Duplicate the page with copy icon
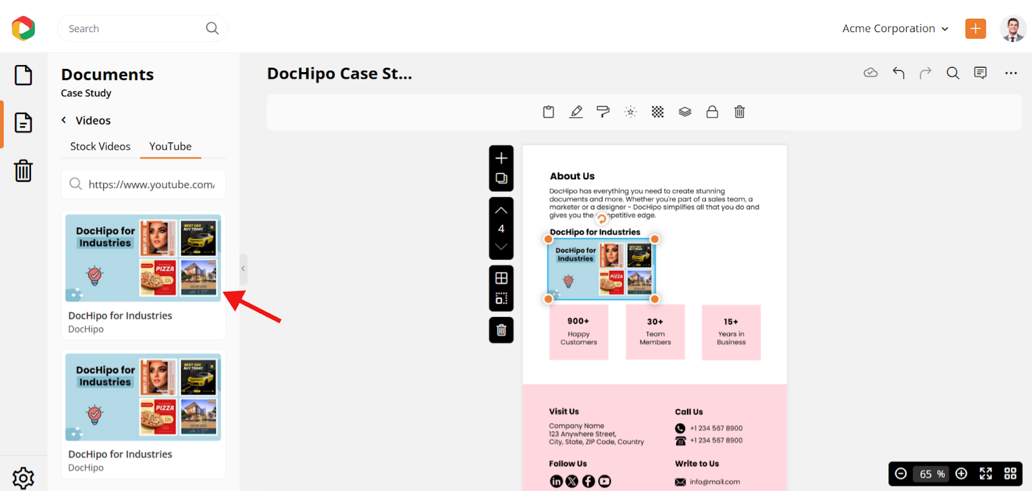This screenshot has height=491, width=1032. coord(501,178)
